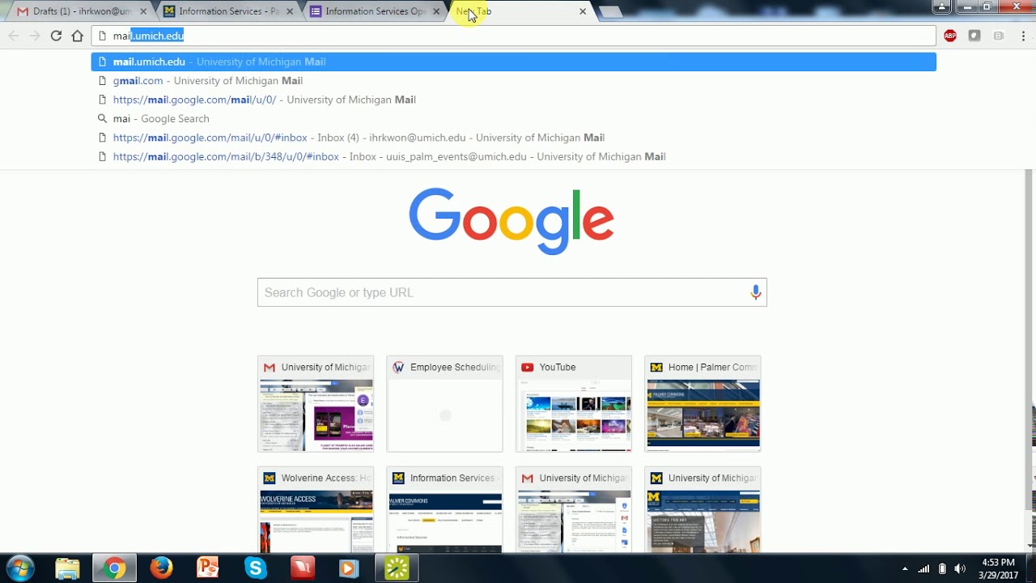Click the "Search Google or type URL" box
This screenshot has height=583, width=1036.
[512, 292]
